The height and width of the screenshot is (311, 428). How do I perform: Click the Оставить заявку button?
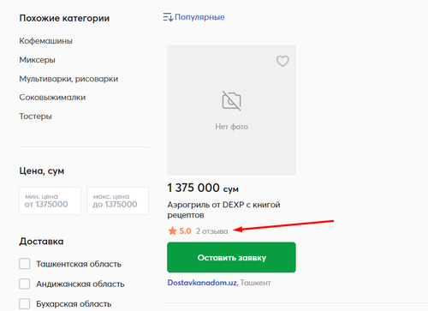click(x=231, y=257)
